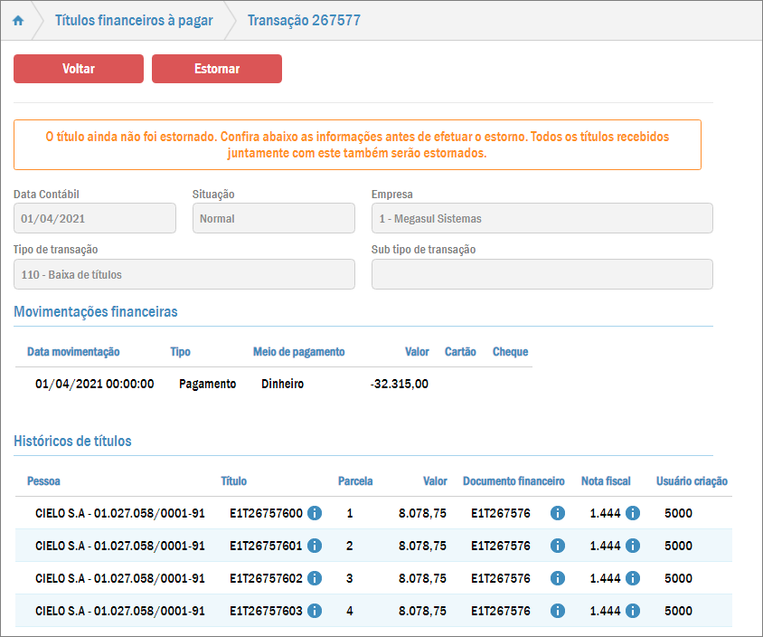Viewport: 763px width, 637px height.
Task: Show nota fiscal info for parcela 2
Action: point(633,546)
